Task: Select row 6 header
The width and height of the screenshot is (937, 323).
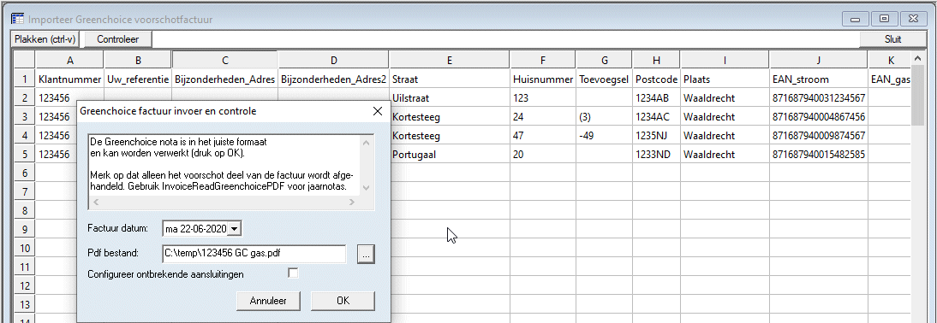Action: point(25,173)
